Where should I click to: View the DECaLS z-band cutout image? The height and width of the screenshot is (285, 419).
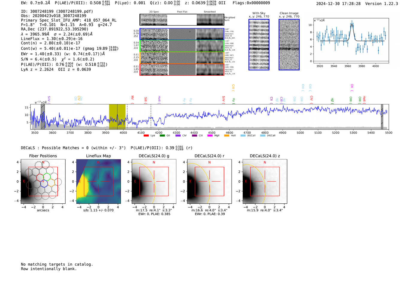[x=265, y=182]
